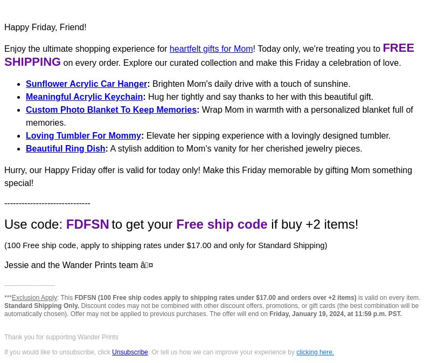Follow the Meaningful Acrylic Keychain link
The width and height of the screenshot is (431, 363).
[x=85, y=97]
